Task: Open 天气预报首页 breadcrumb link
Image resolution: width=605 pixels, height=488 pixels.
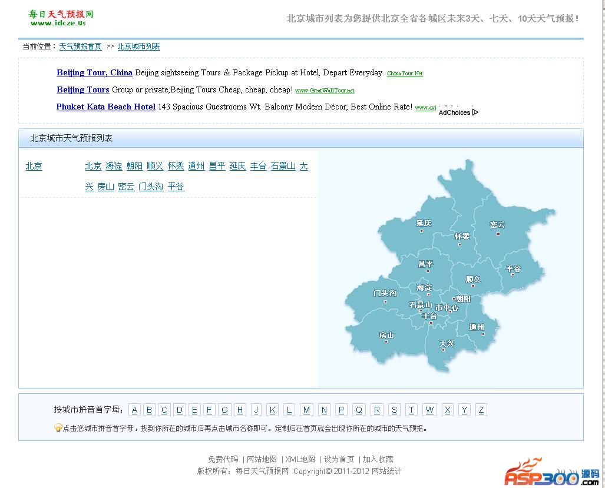Action: (x=80, y=47)
